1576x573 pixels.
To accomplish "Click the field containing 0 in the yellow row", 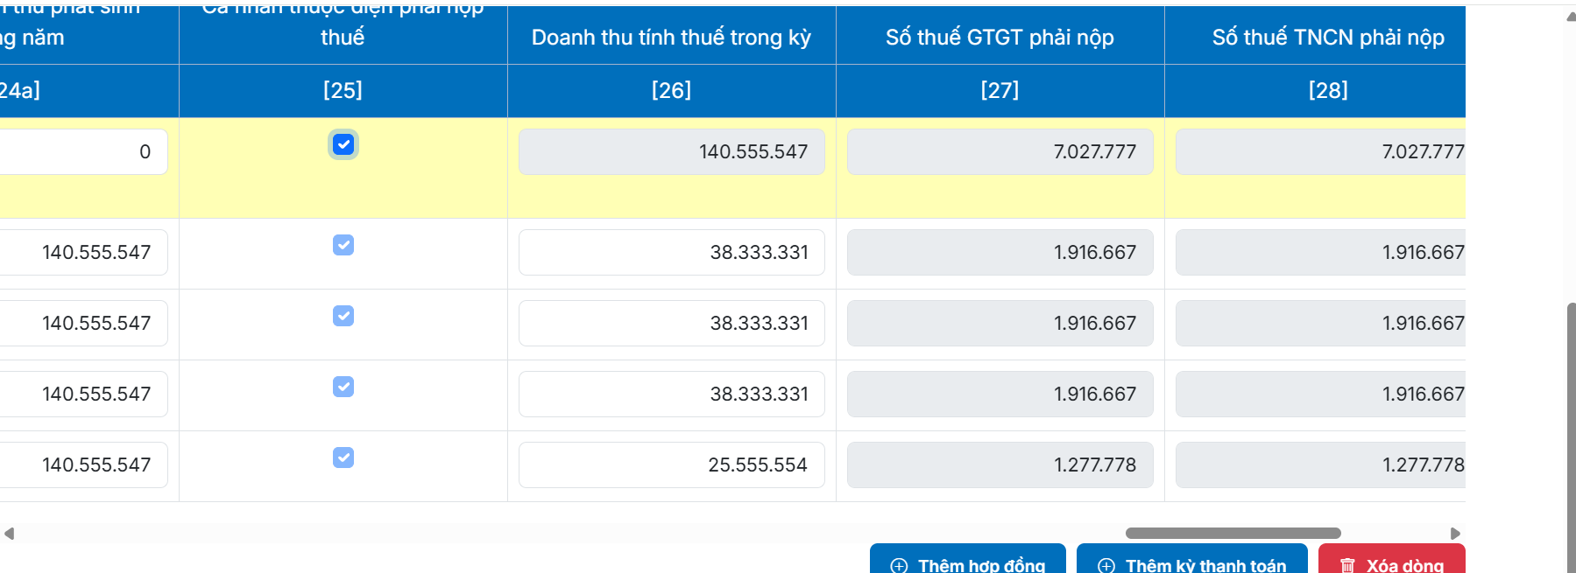I will (x=83, y=151).
